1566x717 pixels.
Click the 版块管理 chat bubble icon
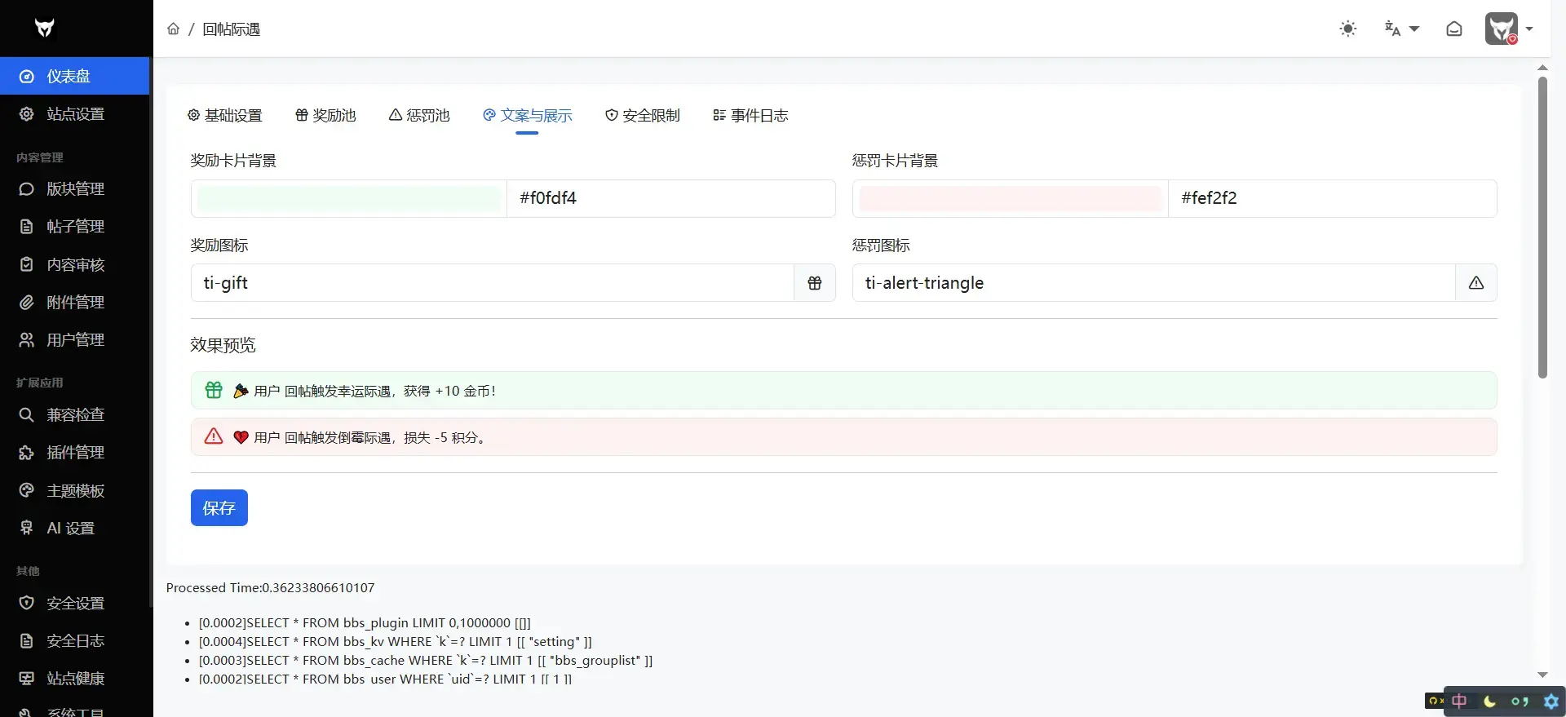pyautogui.click(x=27, y=189)
